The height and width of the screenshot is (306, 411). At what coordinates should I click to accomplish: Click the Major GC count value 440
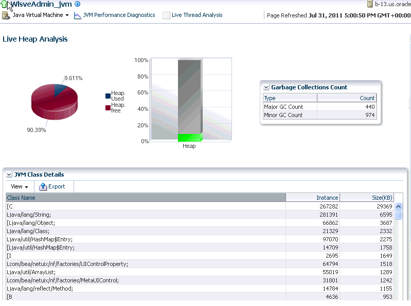pyautogui.click(x=370, y=107)
